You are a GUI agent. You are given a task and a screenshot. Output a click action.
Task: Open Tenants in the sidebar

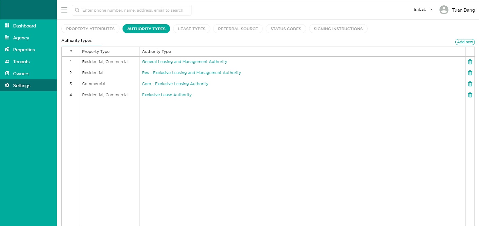coord(28,62)
